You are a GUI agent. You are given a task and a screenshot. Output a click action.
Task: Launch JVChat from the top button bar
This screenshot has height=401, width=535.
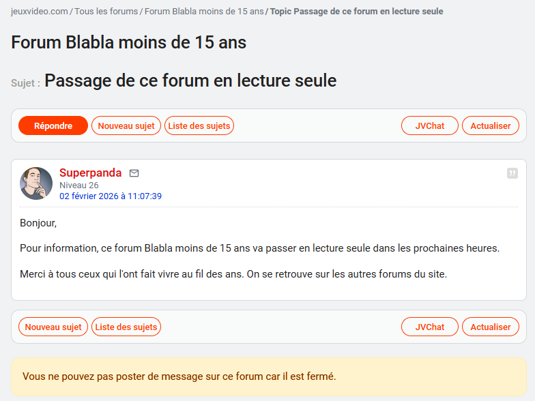tap(430, 126)
